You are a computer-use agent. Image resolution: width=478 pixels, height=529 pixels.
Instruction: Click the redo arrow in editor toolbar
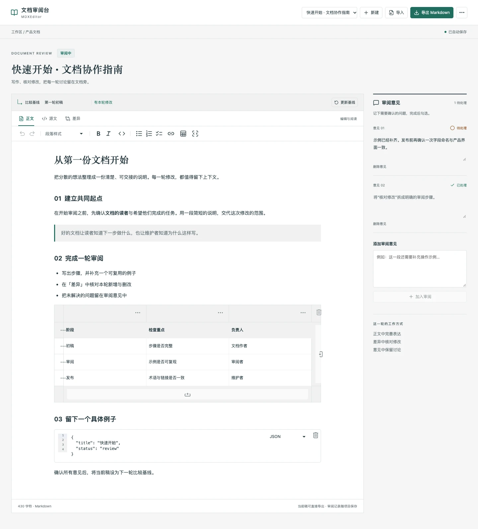pyautogui.click(x=32, y=134)
